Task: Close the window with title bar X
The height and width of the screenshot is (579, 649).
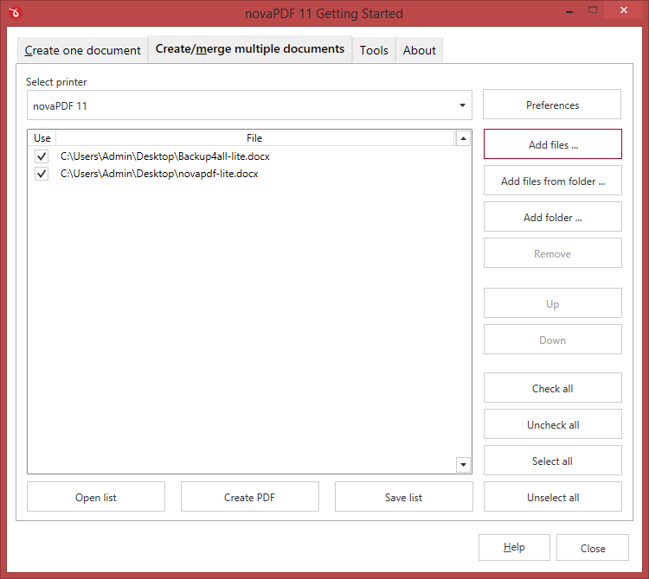Action: [623, 10]
